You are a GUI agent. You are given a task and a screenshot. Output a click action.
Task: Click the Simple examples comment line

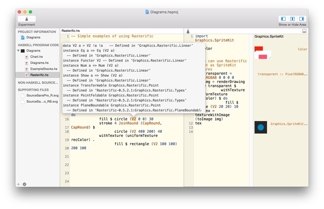112,36
